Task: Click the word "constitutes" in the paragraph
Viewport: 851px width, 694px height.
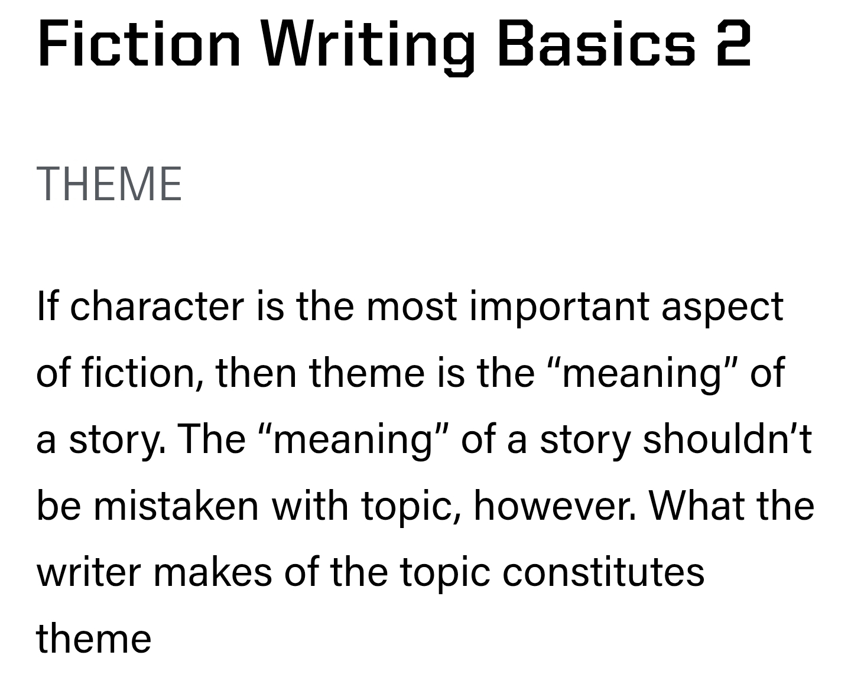Action: click(x=603, y=572)
